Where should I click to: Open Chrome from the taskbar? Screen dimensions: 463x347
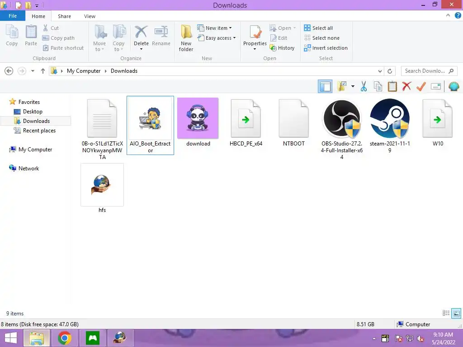pyautogui.click(x=64, y=338)
